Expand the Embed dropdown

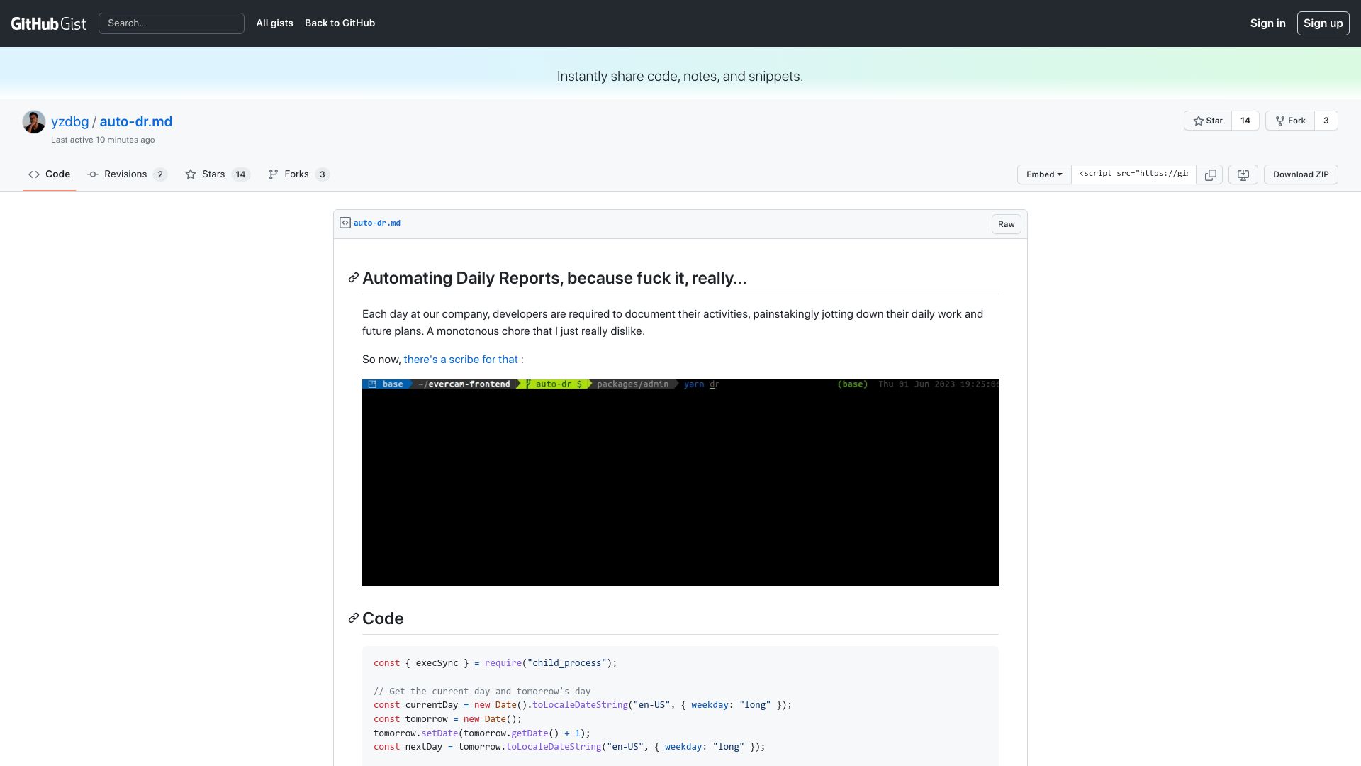[1044, 174]
